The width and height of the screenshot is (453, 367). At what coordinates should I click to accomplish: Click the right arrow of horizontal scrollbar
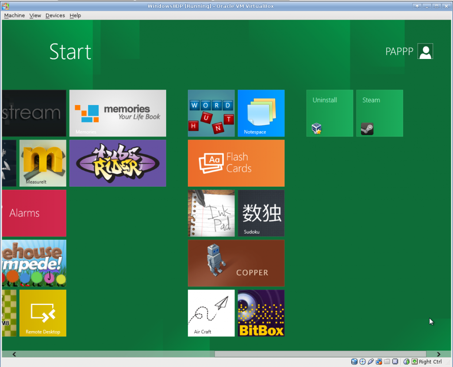click(x=438, y=354)
